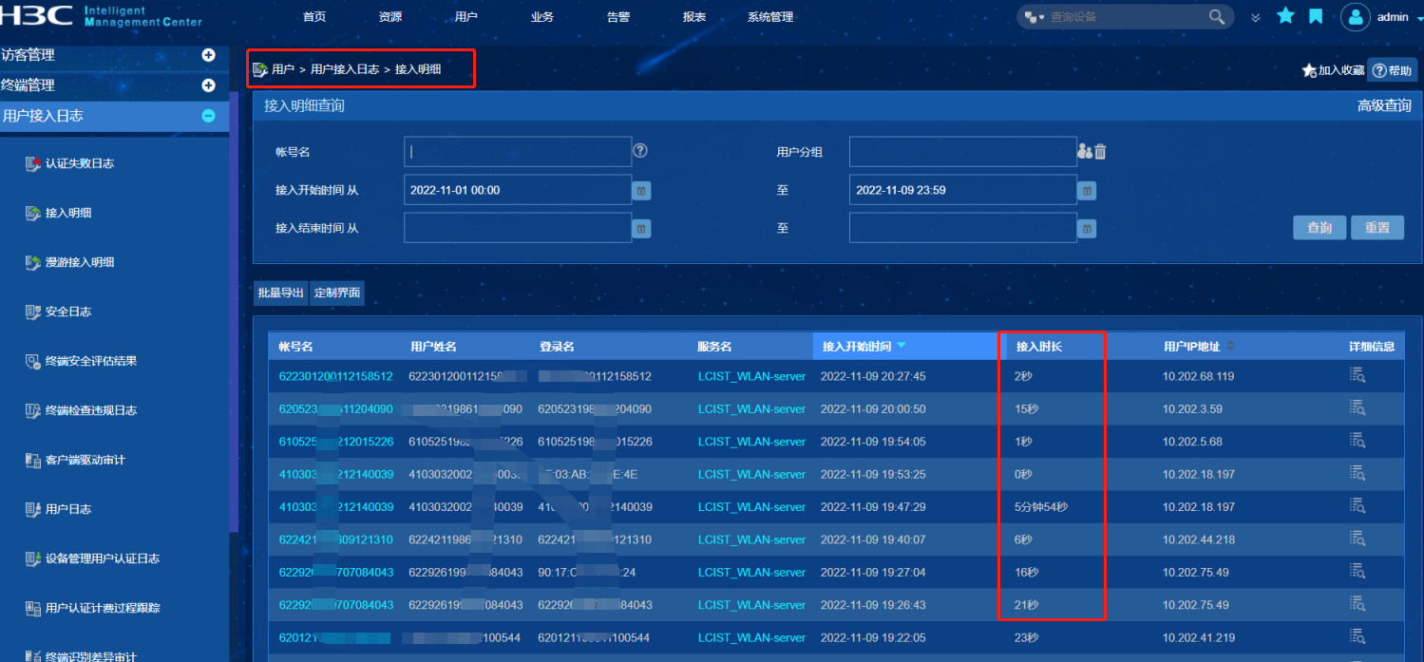
Task: Open calendar for 接入开始时间 从 2022-11-01
Action: click(642, 191)
